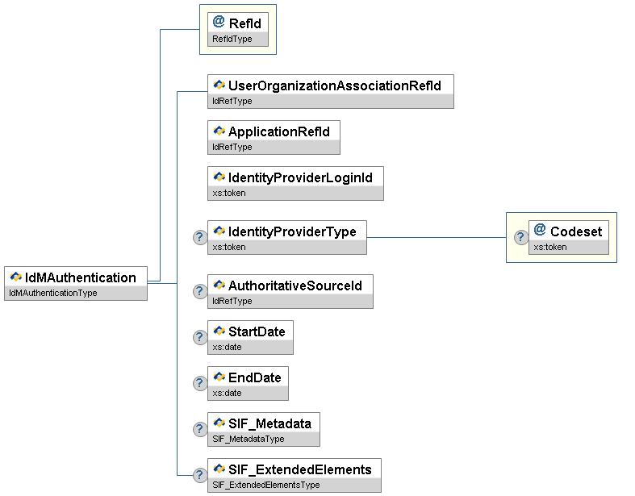Click the IdRefType label under AuthoritativeSourceId
The width and height of the screenshot is (635, 496).
click(232, 302)
